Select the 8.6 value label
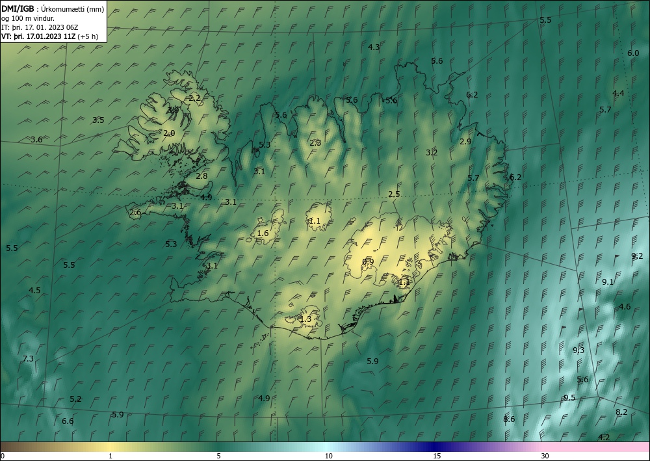Image resolution: width=650 pixels, height=461 pixels. [x=509, y=419]
